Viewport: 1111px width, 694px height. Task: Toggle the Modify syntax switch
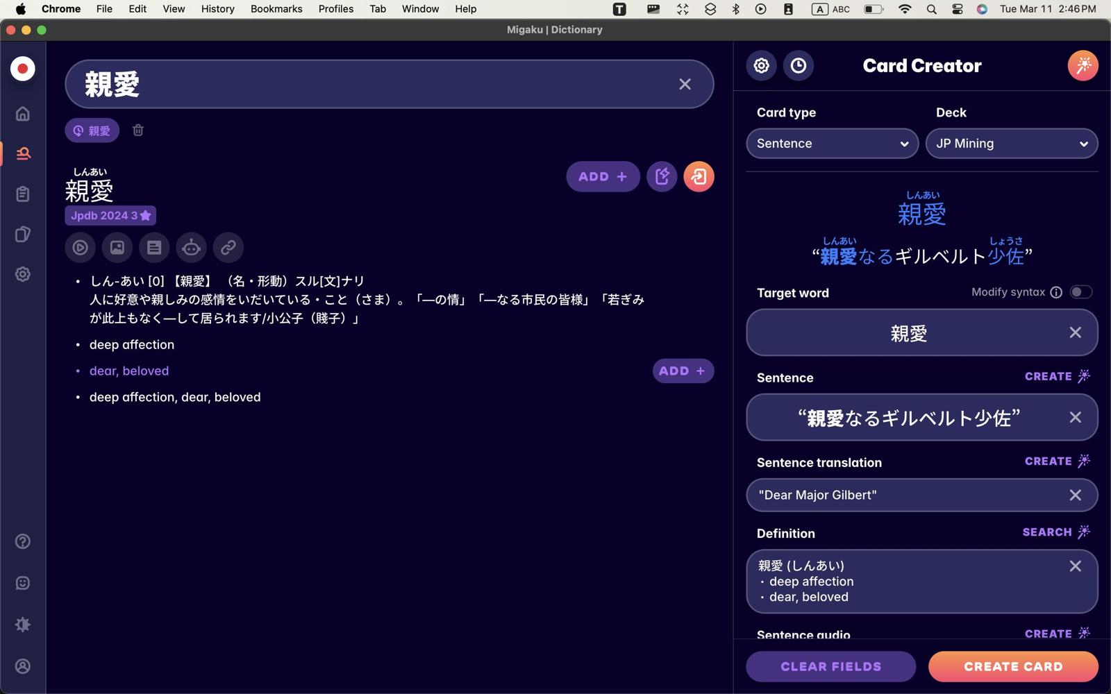(1082, 292)
